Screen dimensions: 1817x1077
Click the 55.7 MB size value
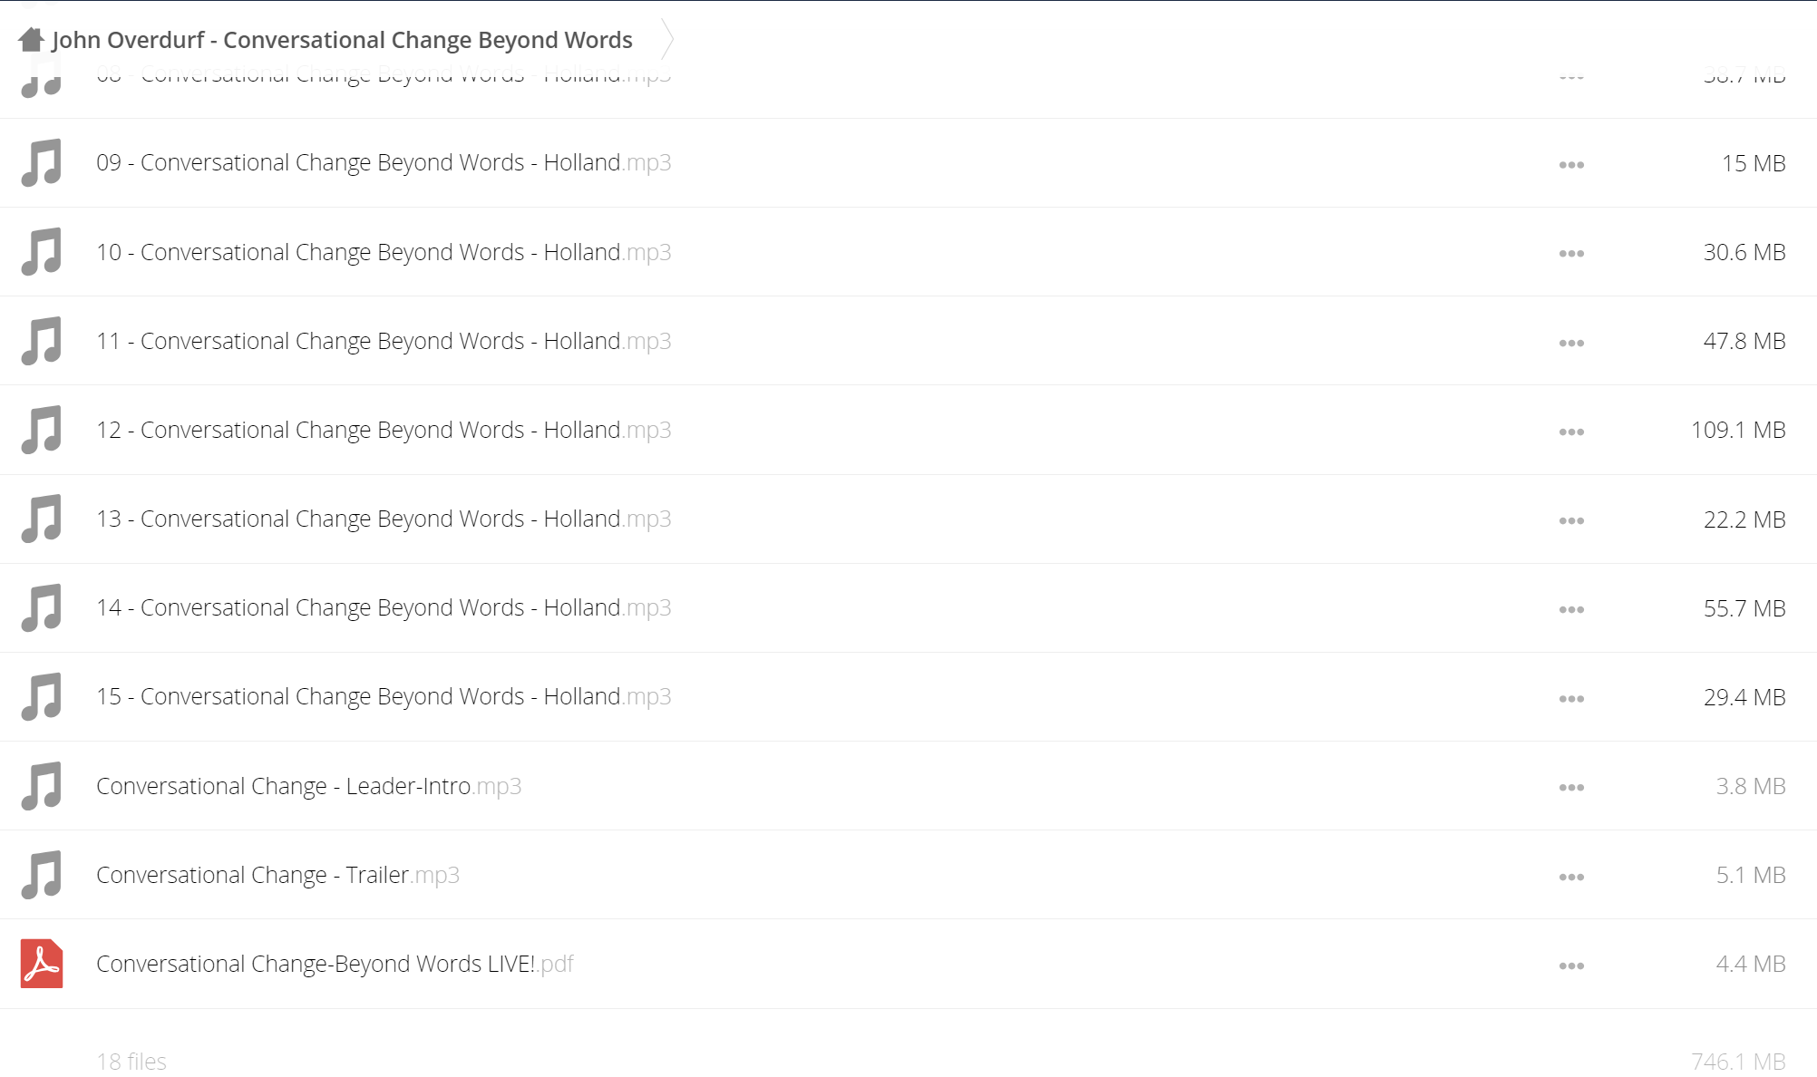click(x=1744, y=608)
